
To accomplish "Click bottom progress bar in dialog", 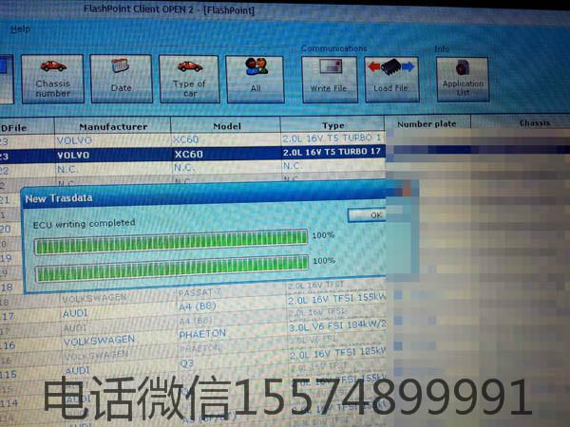I will pyautogui.click(x=172, y=269).
